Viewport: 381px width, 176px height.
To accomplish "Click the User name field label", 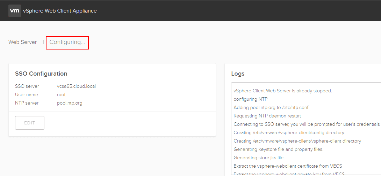I will [27, 94].
